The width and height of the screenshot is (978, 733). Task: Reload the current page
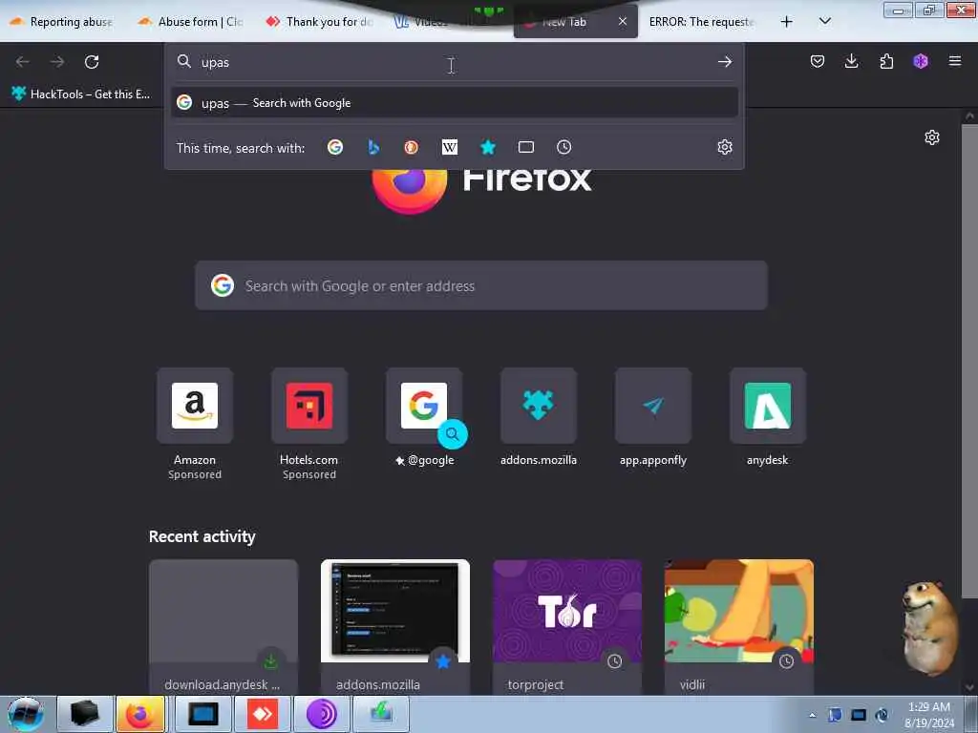pos(92,62)
